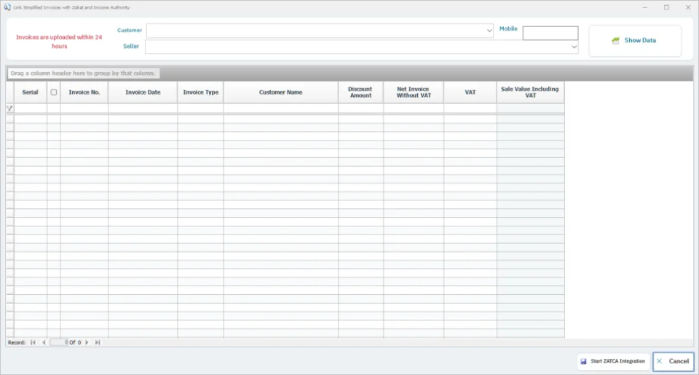Click the filter row funnel icon

coord(9,108)
